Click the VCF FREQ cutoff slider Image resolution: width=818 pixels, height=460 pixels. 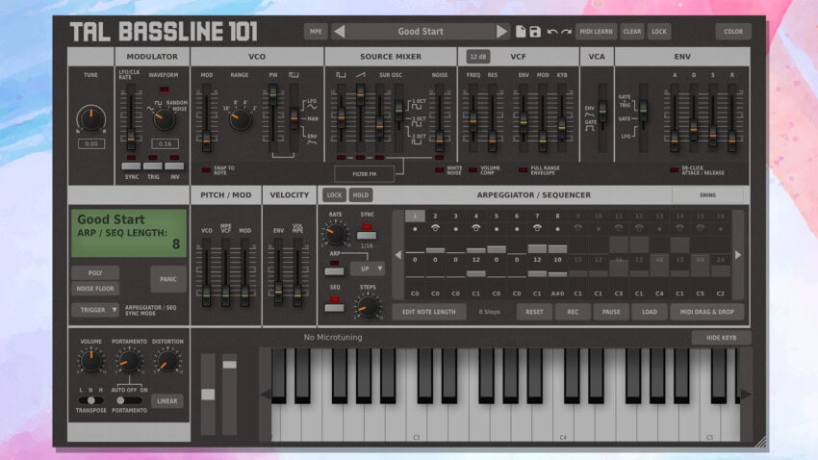point(473,117)
